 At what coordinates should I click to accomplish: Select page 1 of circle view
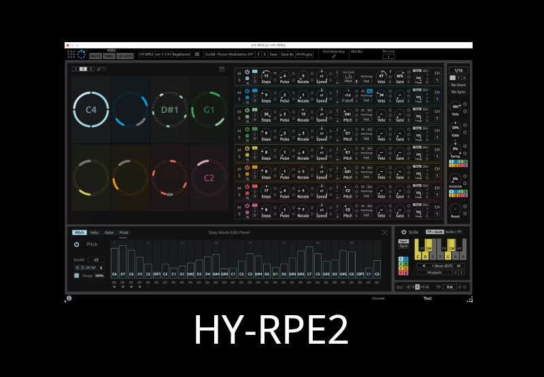click(75, 69)
